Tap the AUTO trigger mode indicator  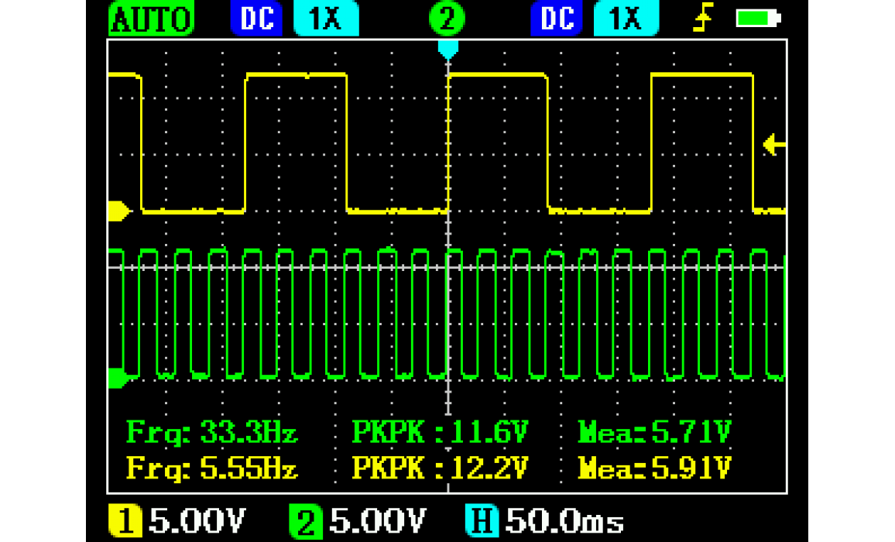click(152, 19)
